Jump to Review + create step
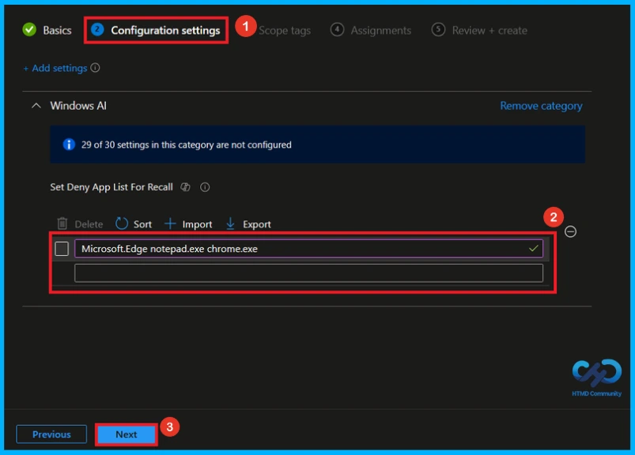Viewport: 635px width, 455px height. (x=479, y=30)
